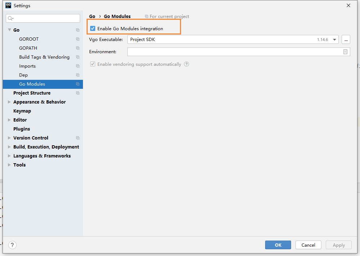Browse for Vgo executable with ellipsis button
The image size is (360, 256).
pyautogui.click(x=346, y=40)
